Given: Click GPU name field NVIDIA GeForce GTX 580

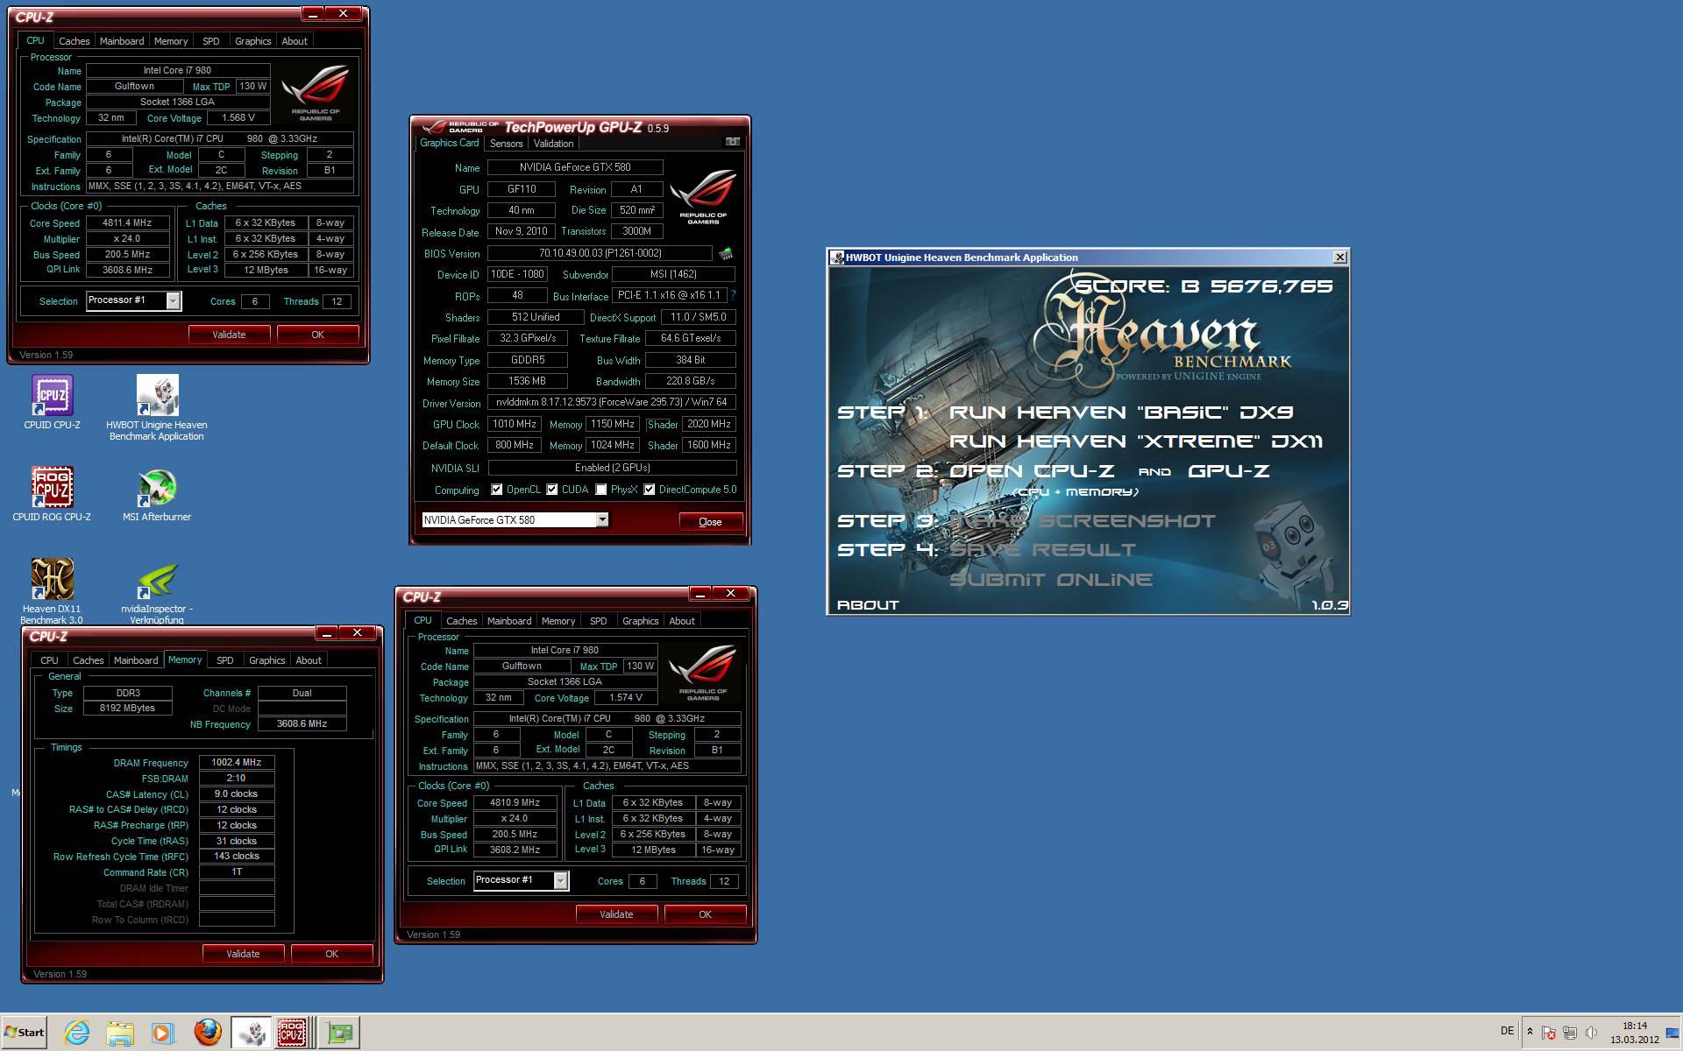Looking at the screenshot, I should (x=575, y=167).
